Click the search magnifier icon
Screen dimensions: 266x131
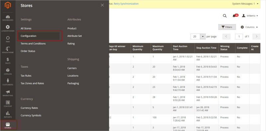point(225,16)
